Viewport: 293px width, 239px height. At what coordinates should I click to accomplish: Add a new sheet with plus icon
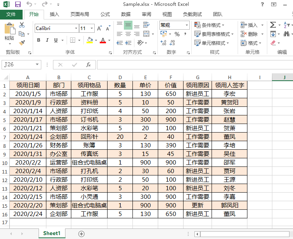81,234
